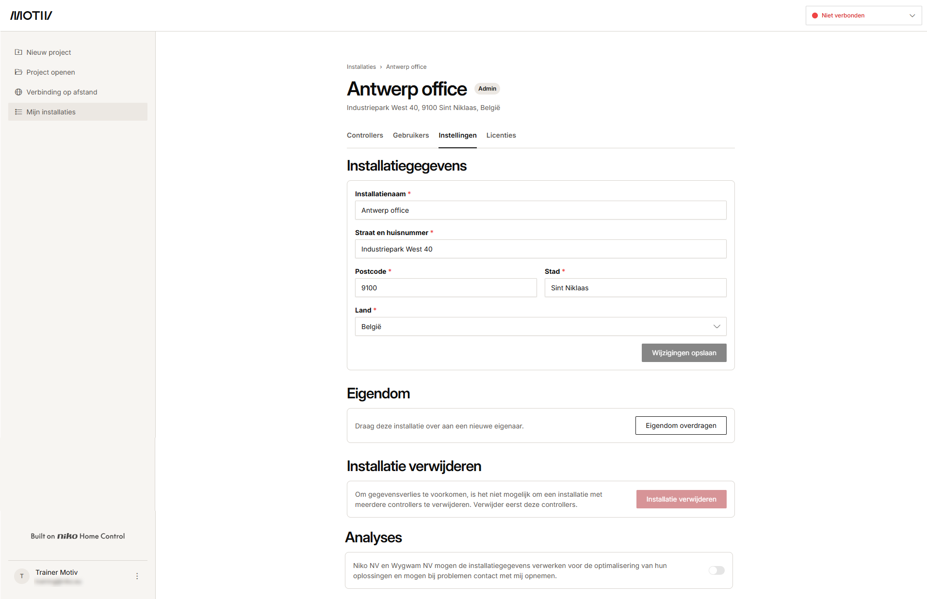
Task: Click the Wijzigingen opslaan button
Action: [x=684, y=353]
